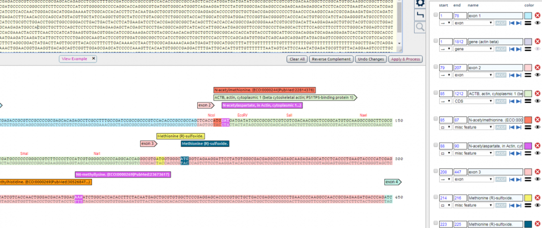542x228 pixels.
Task: Tick the checkbox for exon 1
Action: [435, 15]
